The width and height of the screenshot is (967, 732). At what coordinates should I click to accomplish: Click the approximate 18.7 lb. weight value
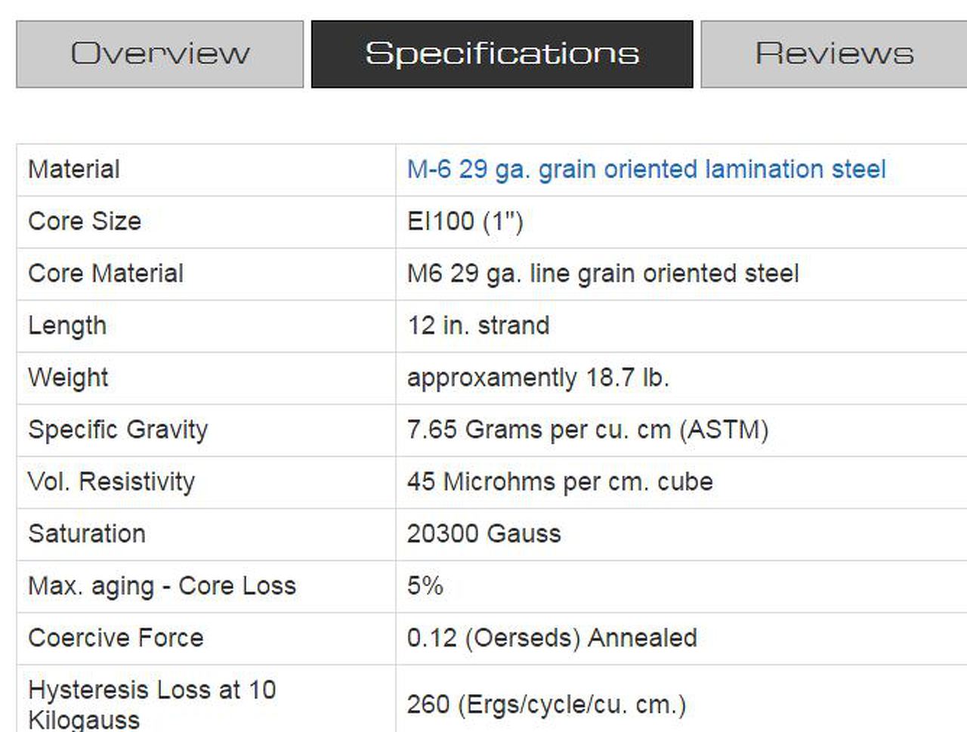pos(538,378)
